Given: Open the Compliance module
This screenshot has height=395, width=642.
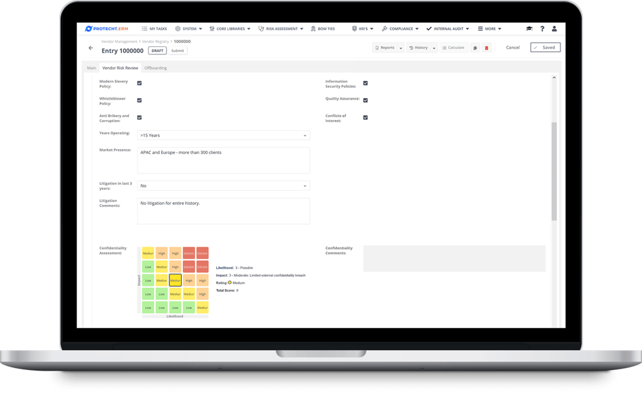Looking at the screenshot, I should (398, 28).
